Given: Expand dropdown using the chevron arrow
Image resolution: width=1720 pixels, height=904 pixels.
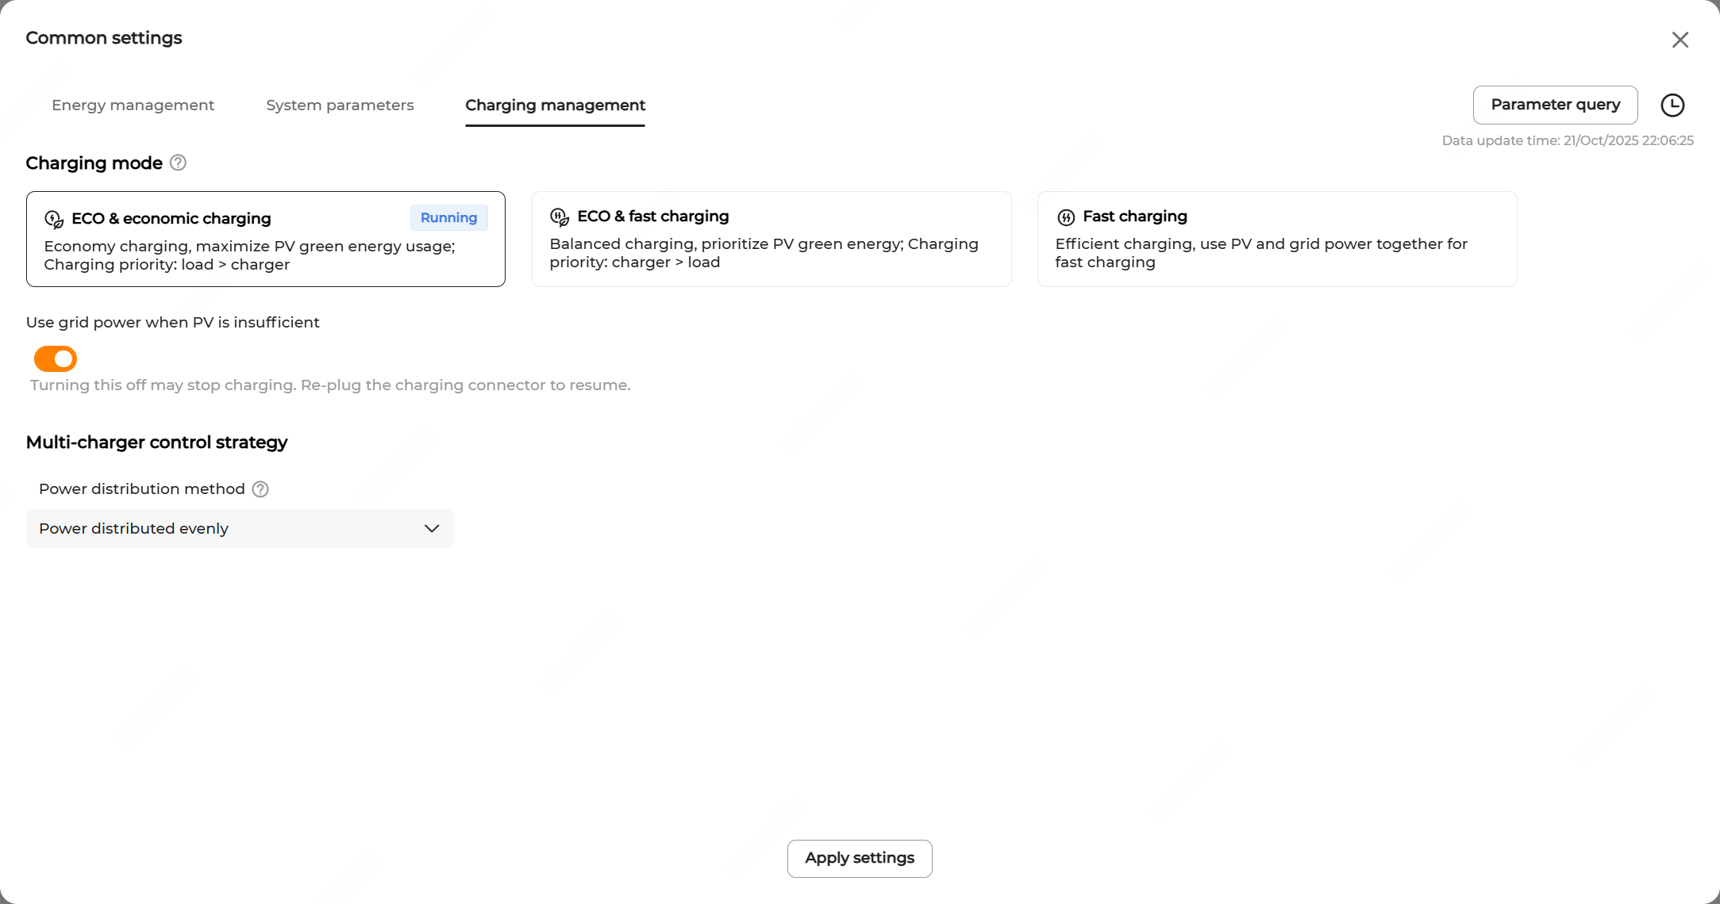Looking at the screenshot, I should point(432,529).
